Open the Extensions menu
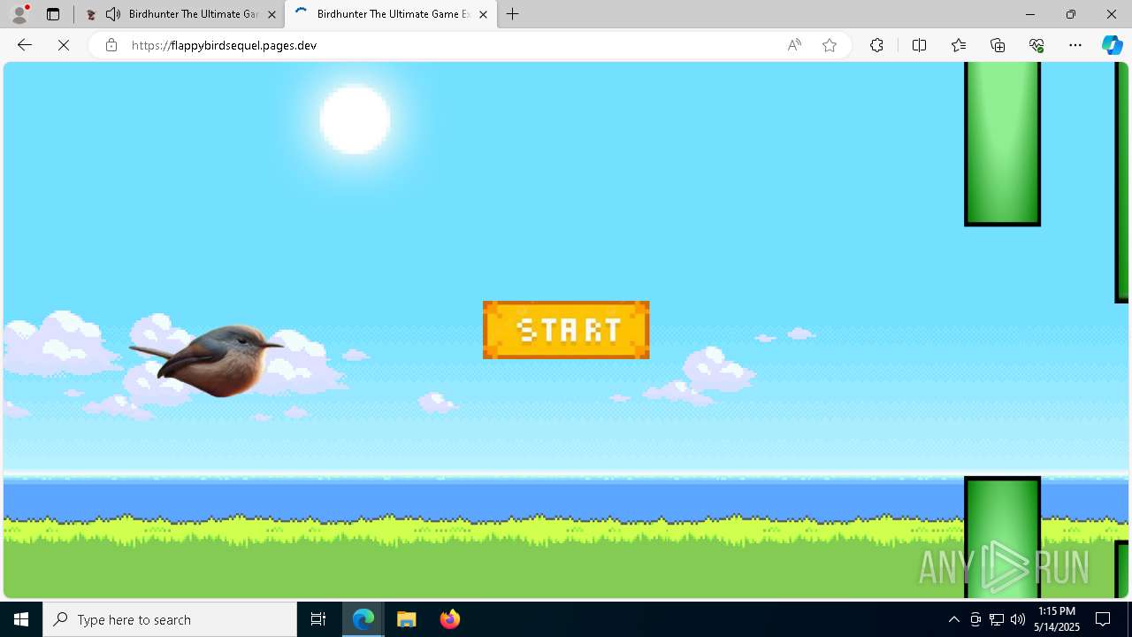Screen dimensions: 1132x637 click(x=876, y=45)
